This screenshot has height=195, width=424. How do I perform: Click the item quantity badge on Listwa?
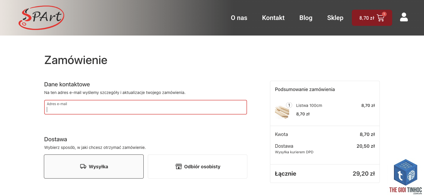click(289, 105)
